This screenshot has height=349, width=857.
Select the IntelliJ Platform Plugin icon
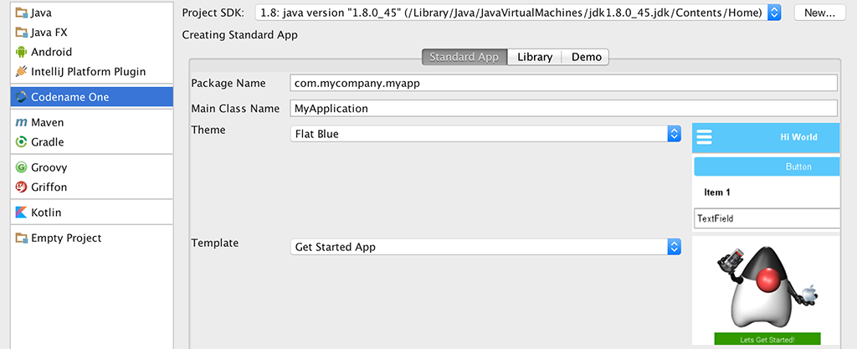pyautogui.click(x=22, y=72)
